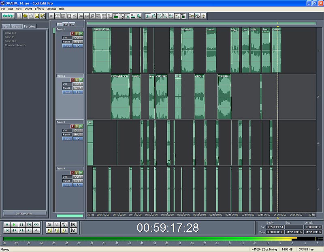Switch to waveform view with the waveform icon
Image resolution: width=324 pixels, height=252 pixels.
(8, 16)
